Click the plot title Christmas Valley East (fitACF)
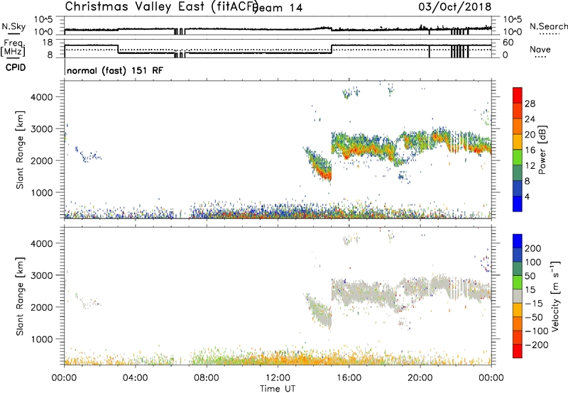Image resolution: width=568 pixels, height=393 pixels. [162, 6]
